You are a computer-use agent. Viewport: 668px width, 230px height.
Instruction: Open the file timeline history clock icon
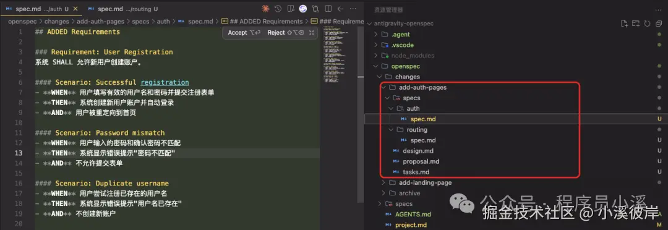tap(278, 9)
